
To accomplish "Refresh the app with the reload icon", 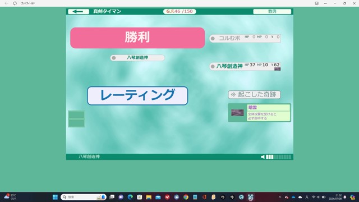I will tap(15, 3).
